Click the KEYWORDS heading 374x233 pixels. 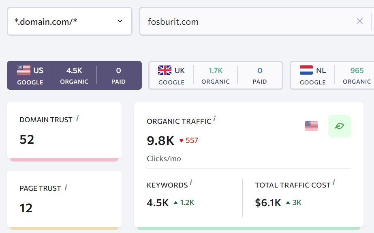pos(167,185)
